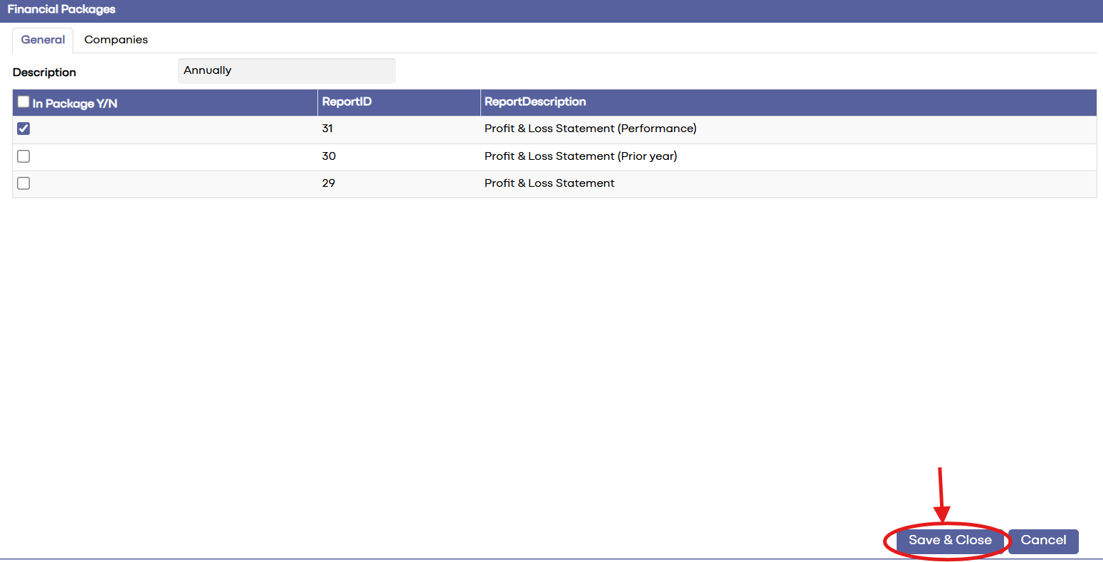Enable the checkbox for Report 29

pos(23,183)
